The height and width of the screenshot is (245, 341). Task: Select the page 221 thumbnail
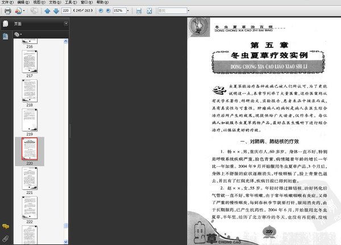coord(30,179)
